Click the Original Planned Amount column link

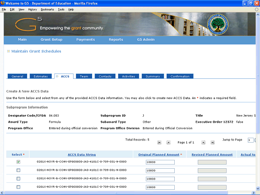(x=159, y=154)
